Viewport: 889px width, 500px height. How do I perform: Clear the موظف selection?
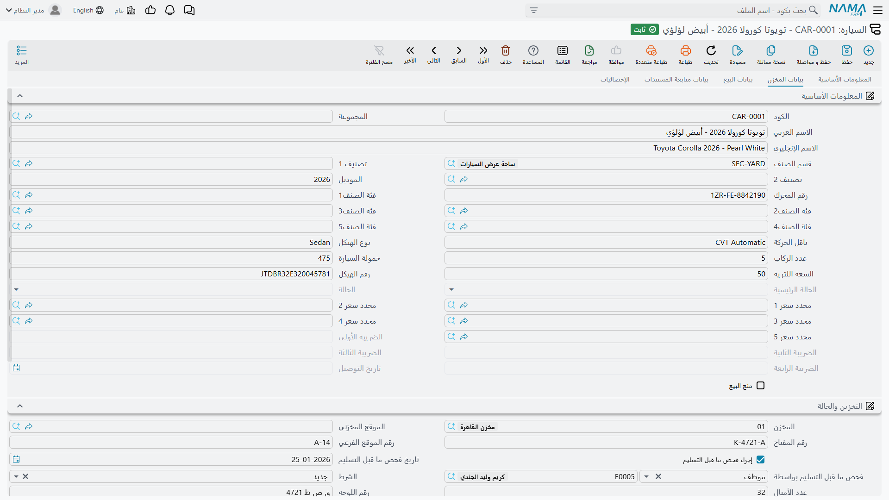(x=658, y=476)
